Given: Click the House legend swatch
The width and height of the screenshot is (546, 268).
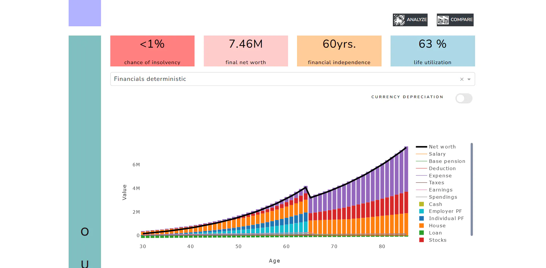Looking at the screenshot, I should pos(422,226).
